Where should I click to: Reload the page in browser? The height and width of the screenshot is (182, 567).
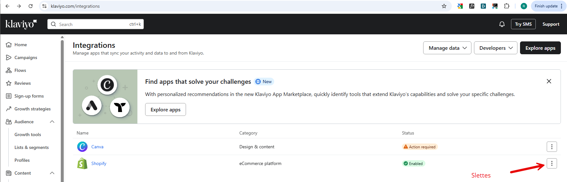tap(31, 6)
